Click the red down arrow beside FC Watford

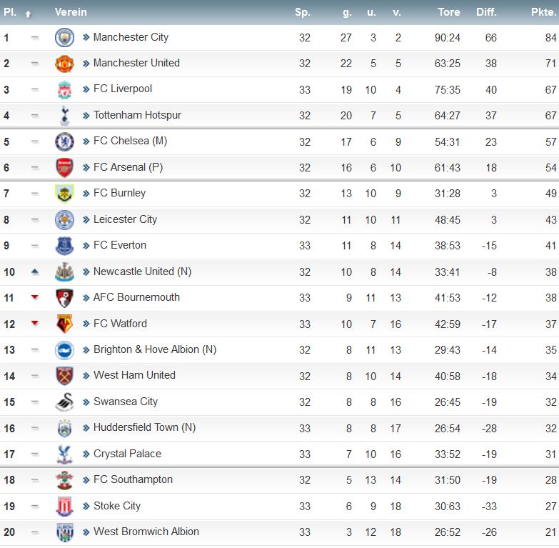(x=34, y=323)
